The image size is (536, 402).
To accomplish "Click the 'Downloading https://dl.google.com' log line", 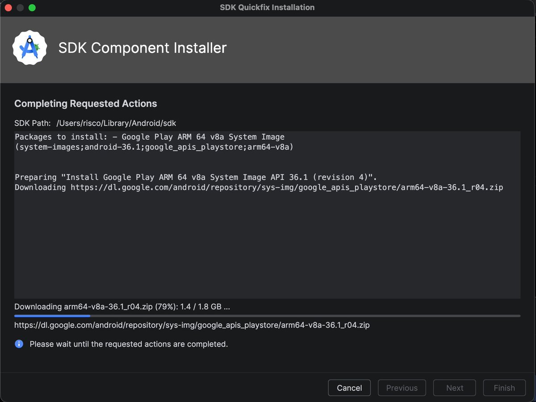I will [x=259, y=187].
